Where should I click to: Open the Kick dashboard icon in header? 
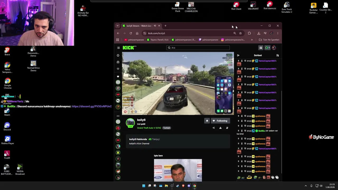pos(261,48)
